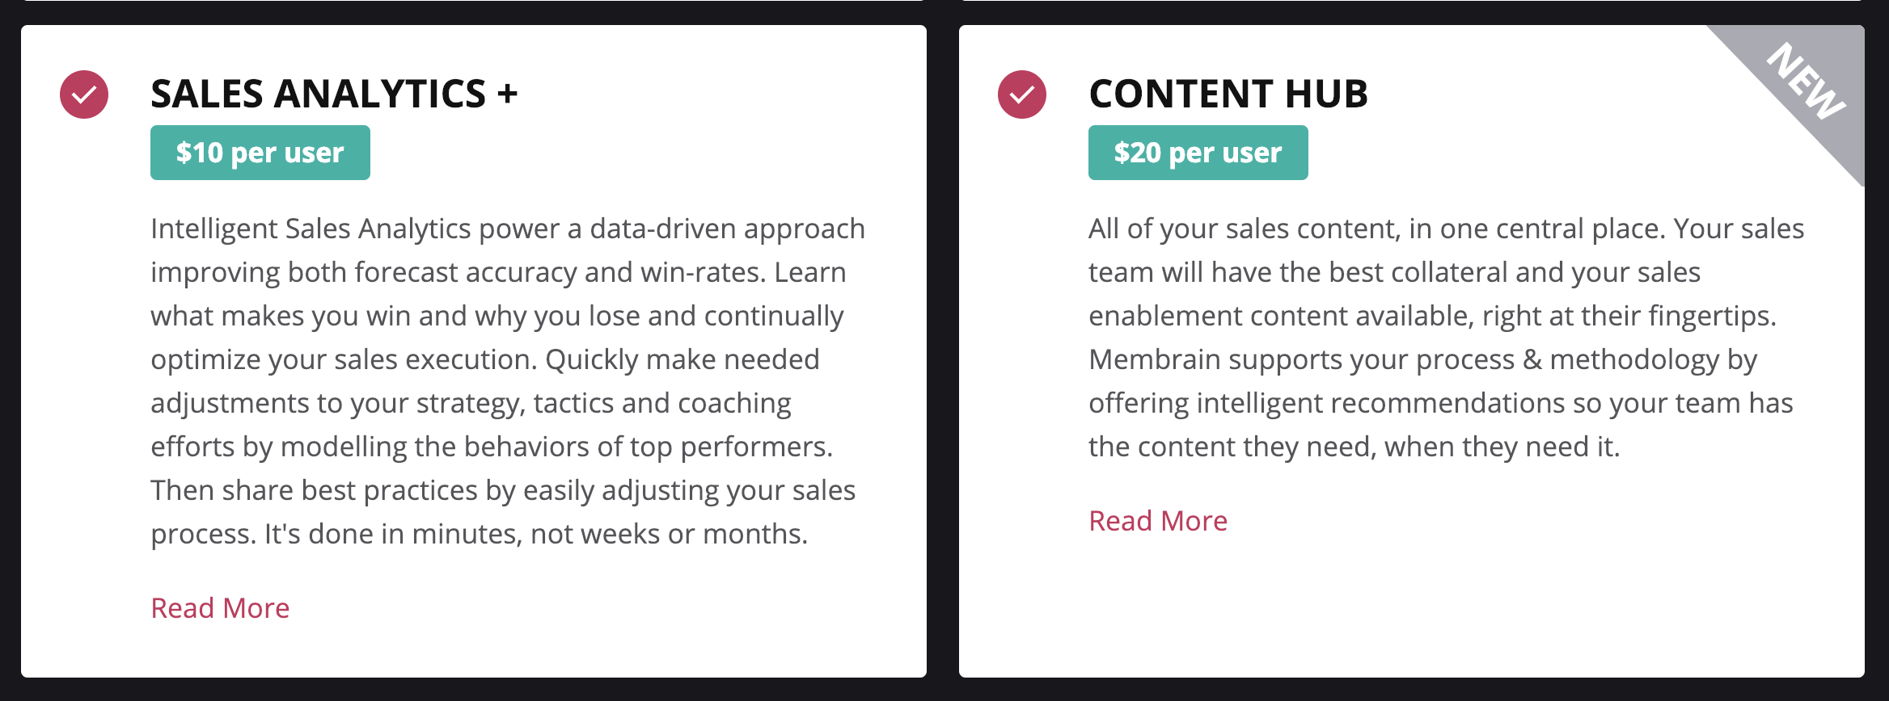The image size is (1889, 701).
Task: Click the $10 per user price badge
Action: (x=260, y=153)
